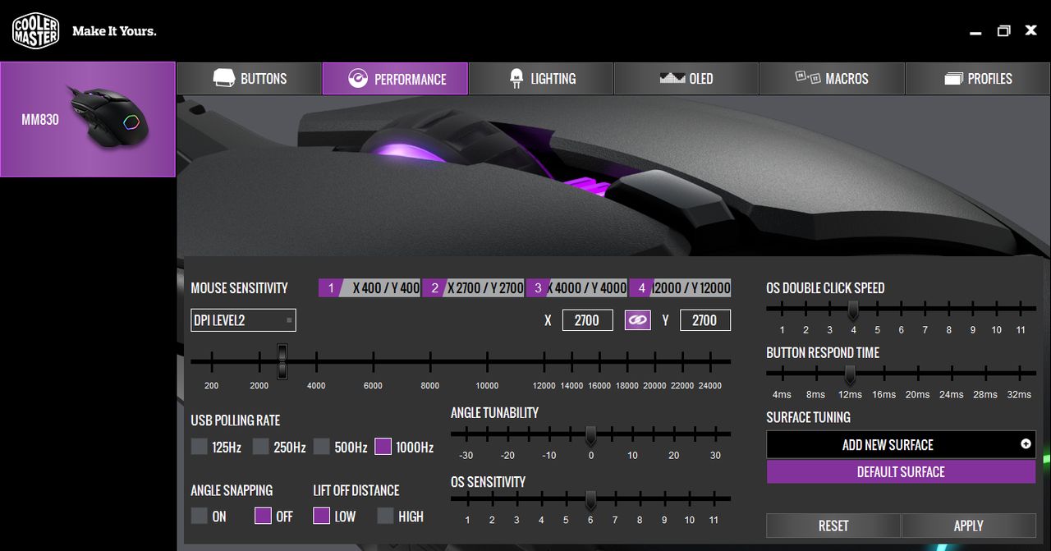
Task: Open the Macros tab
Action: [x=832, y=79]
